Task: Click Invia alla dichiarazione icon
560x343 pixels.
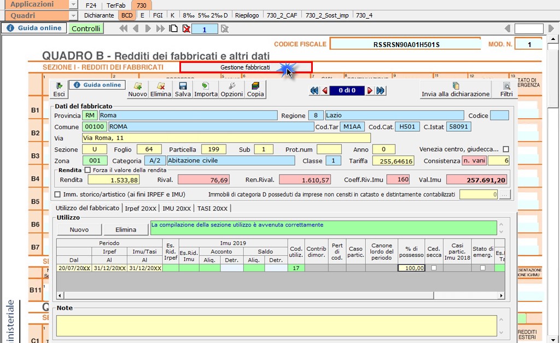Action: [x=456, y=89]
